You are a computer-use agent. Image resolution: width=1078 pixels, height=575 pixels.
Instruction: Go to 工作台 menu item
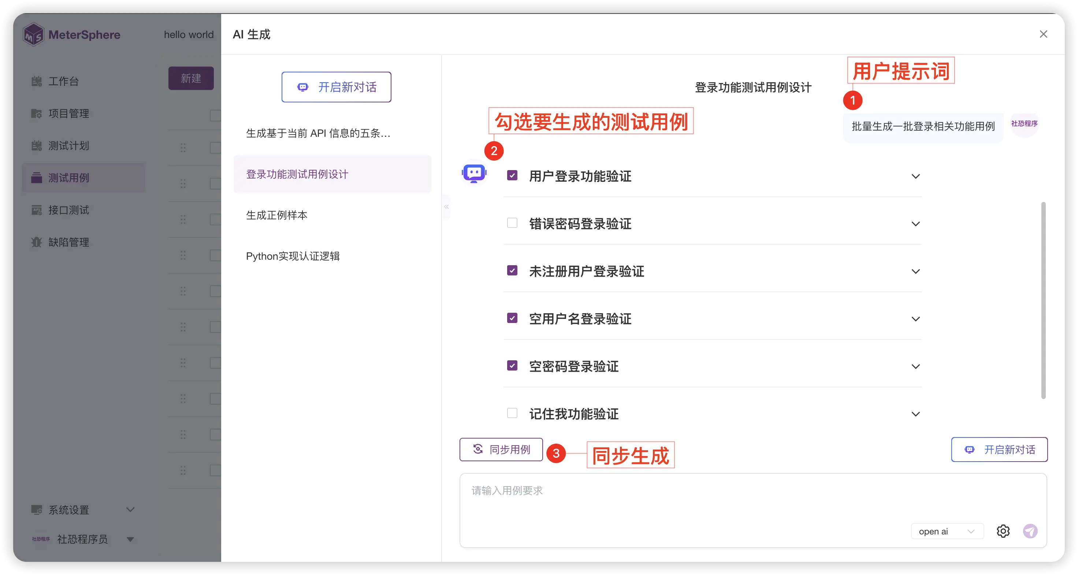[x=84, y=81]
